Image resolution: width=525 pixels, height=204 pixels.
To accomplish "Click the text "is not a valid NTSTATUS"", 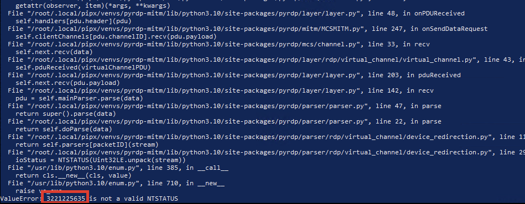I will 133,198.
